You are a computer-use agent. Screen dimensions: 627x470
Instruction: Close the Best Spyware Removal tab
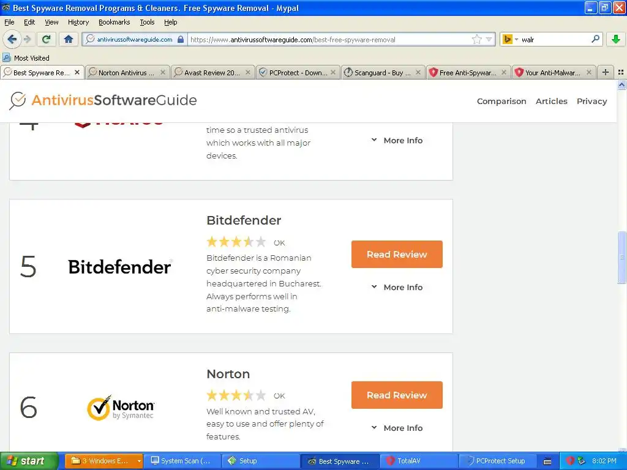77,72
